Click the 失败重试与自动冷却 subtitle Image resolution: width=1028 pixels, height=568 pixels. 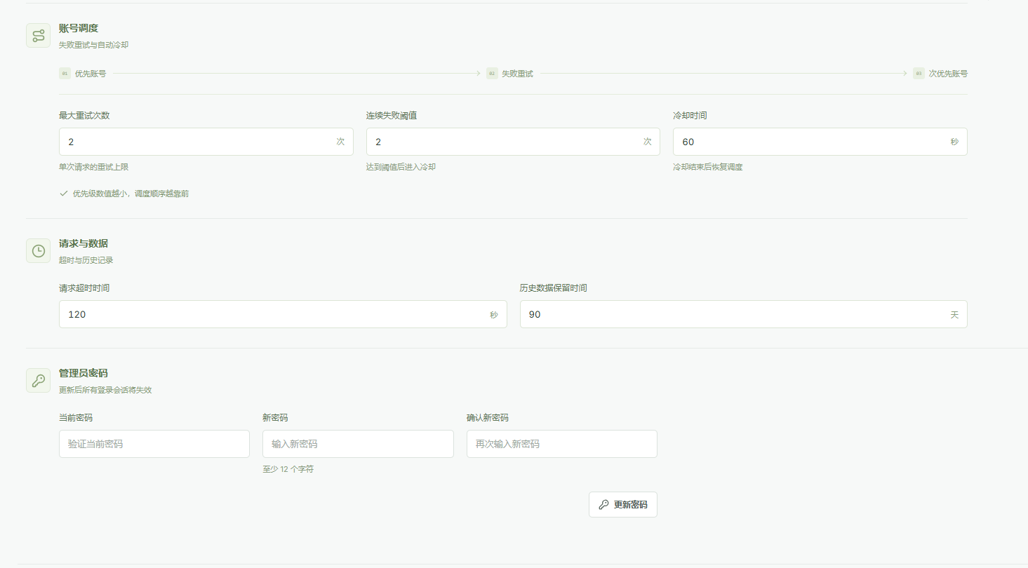coord(93,45)
